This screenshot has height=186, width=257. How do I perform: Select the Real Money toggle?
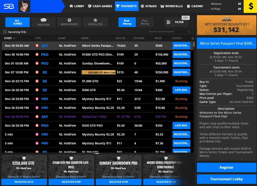click(x=127, y=22)
